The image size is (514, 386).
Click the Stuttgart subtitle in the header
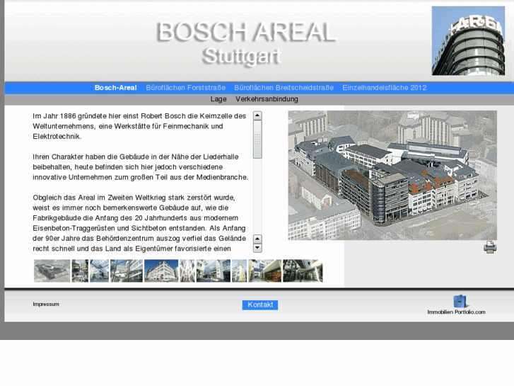(242, 56)
